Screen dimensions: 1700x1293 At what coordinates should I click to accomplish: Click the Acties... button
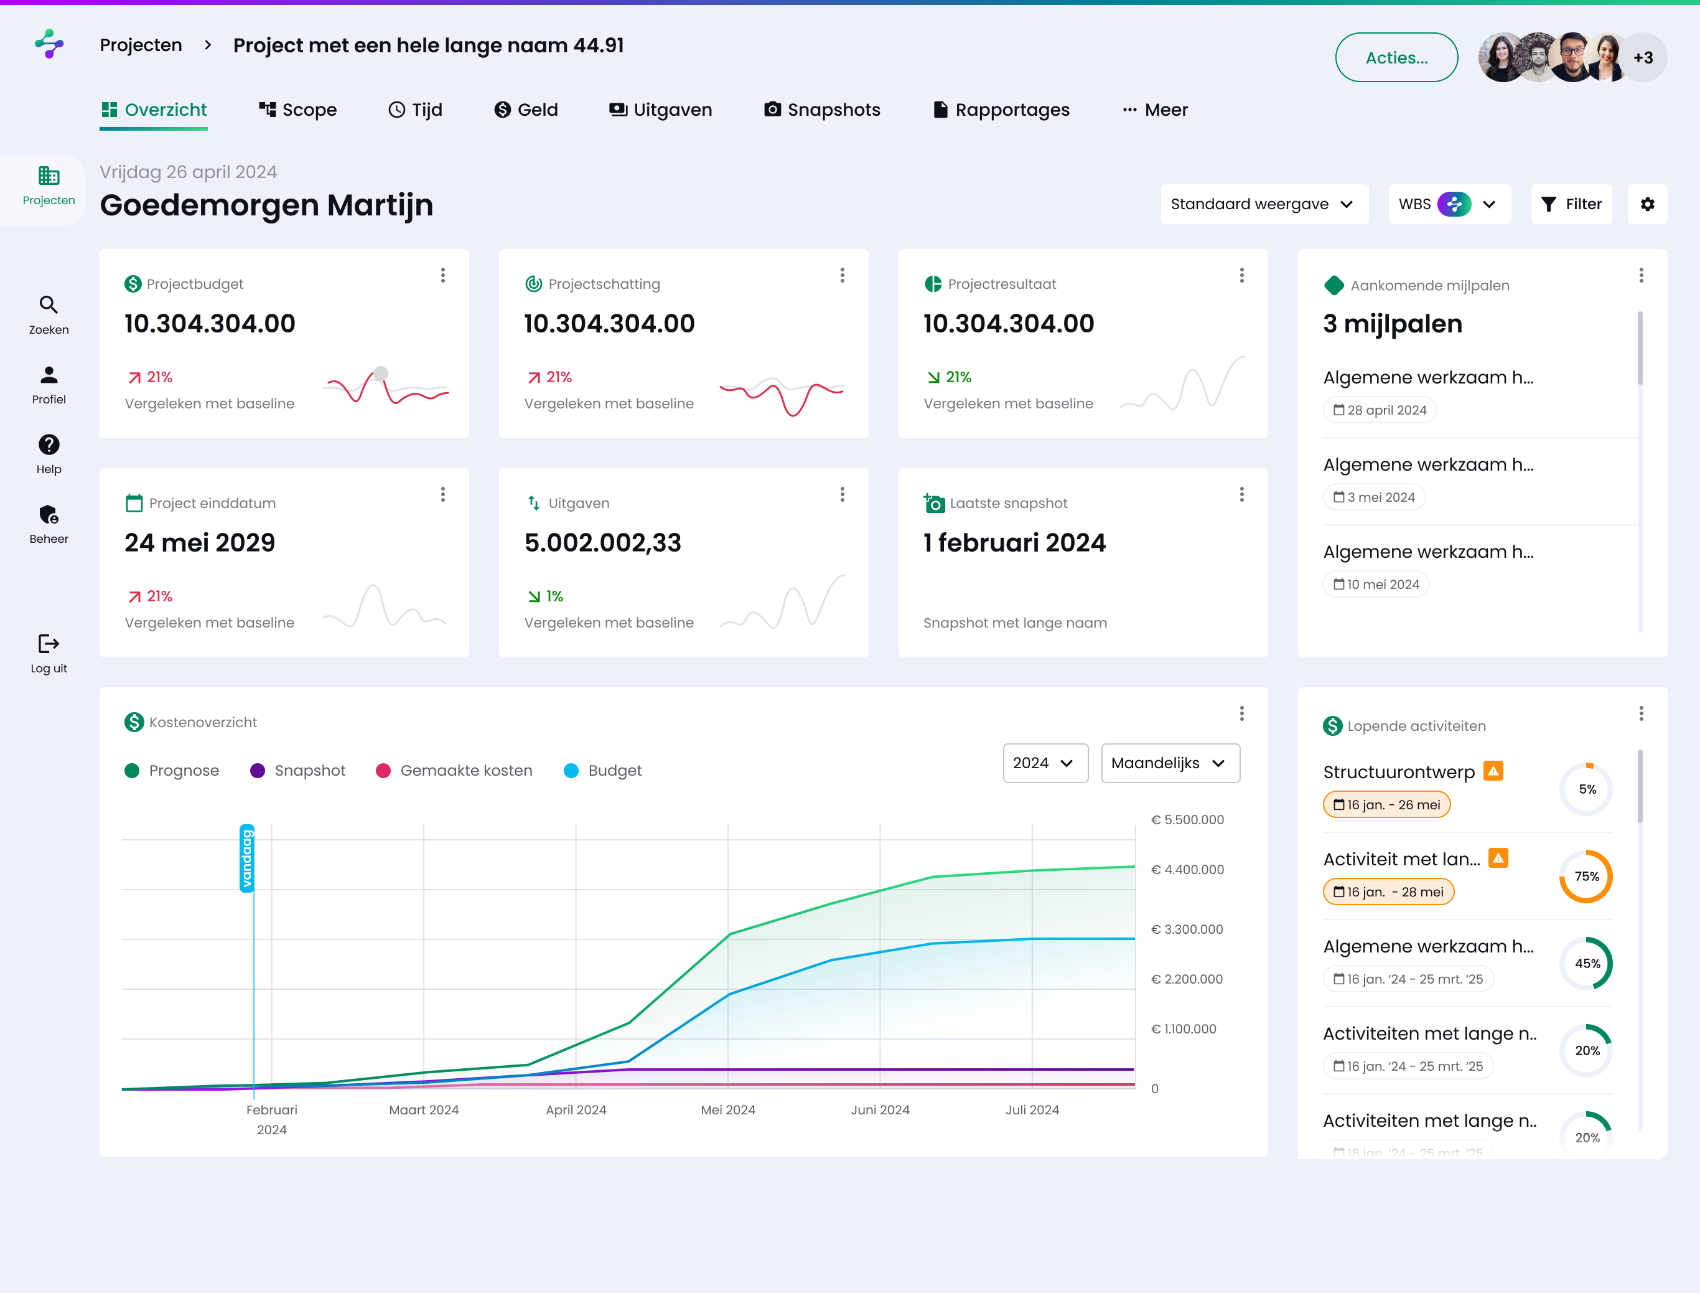[1396, 58]
